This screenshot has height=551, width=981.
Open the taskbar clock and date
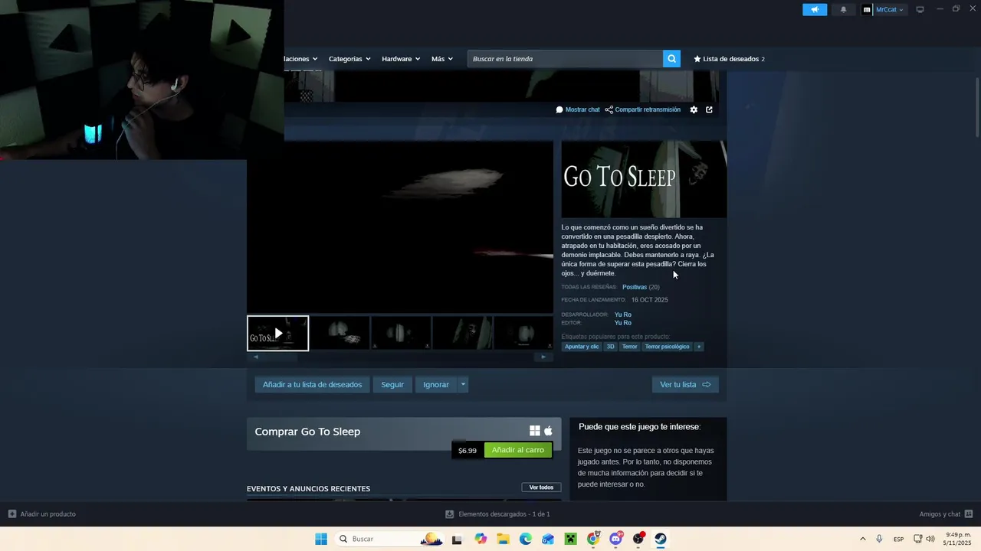tap(958, 539)
